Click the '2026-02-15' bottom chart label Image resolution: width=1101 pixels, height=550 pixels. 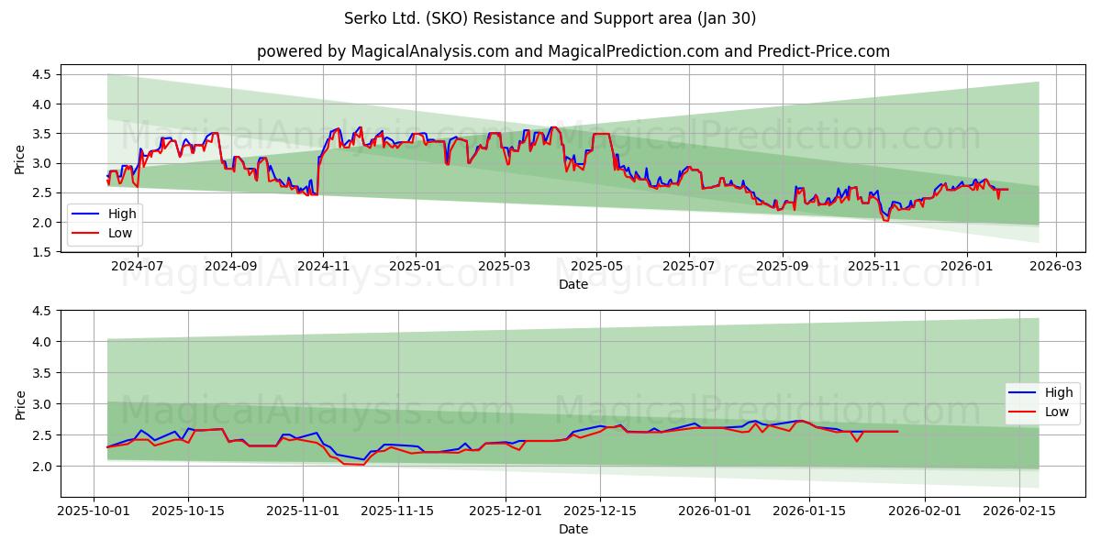point(1019,511)
